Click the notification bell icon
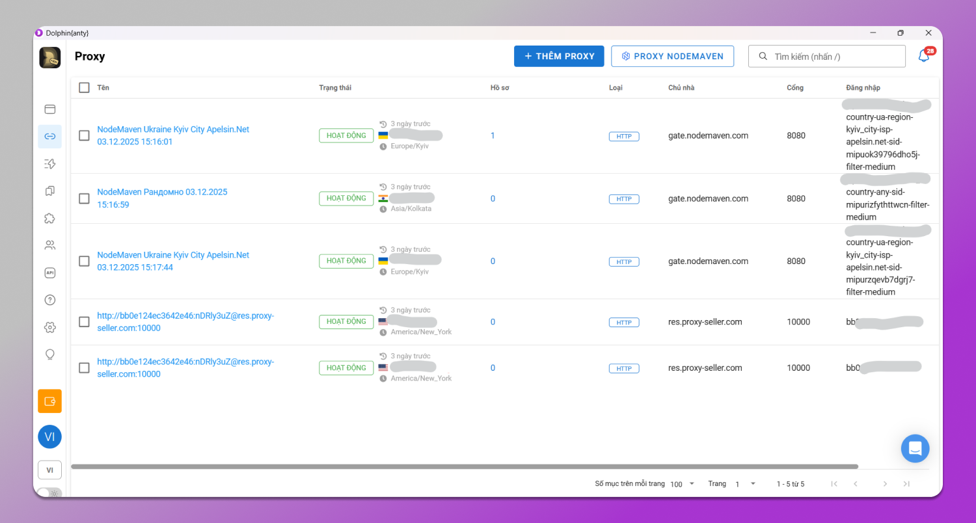Image resolution: width=976 pixels, height=523 pixels. (923, 57)
